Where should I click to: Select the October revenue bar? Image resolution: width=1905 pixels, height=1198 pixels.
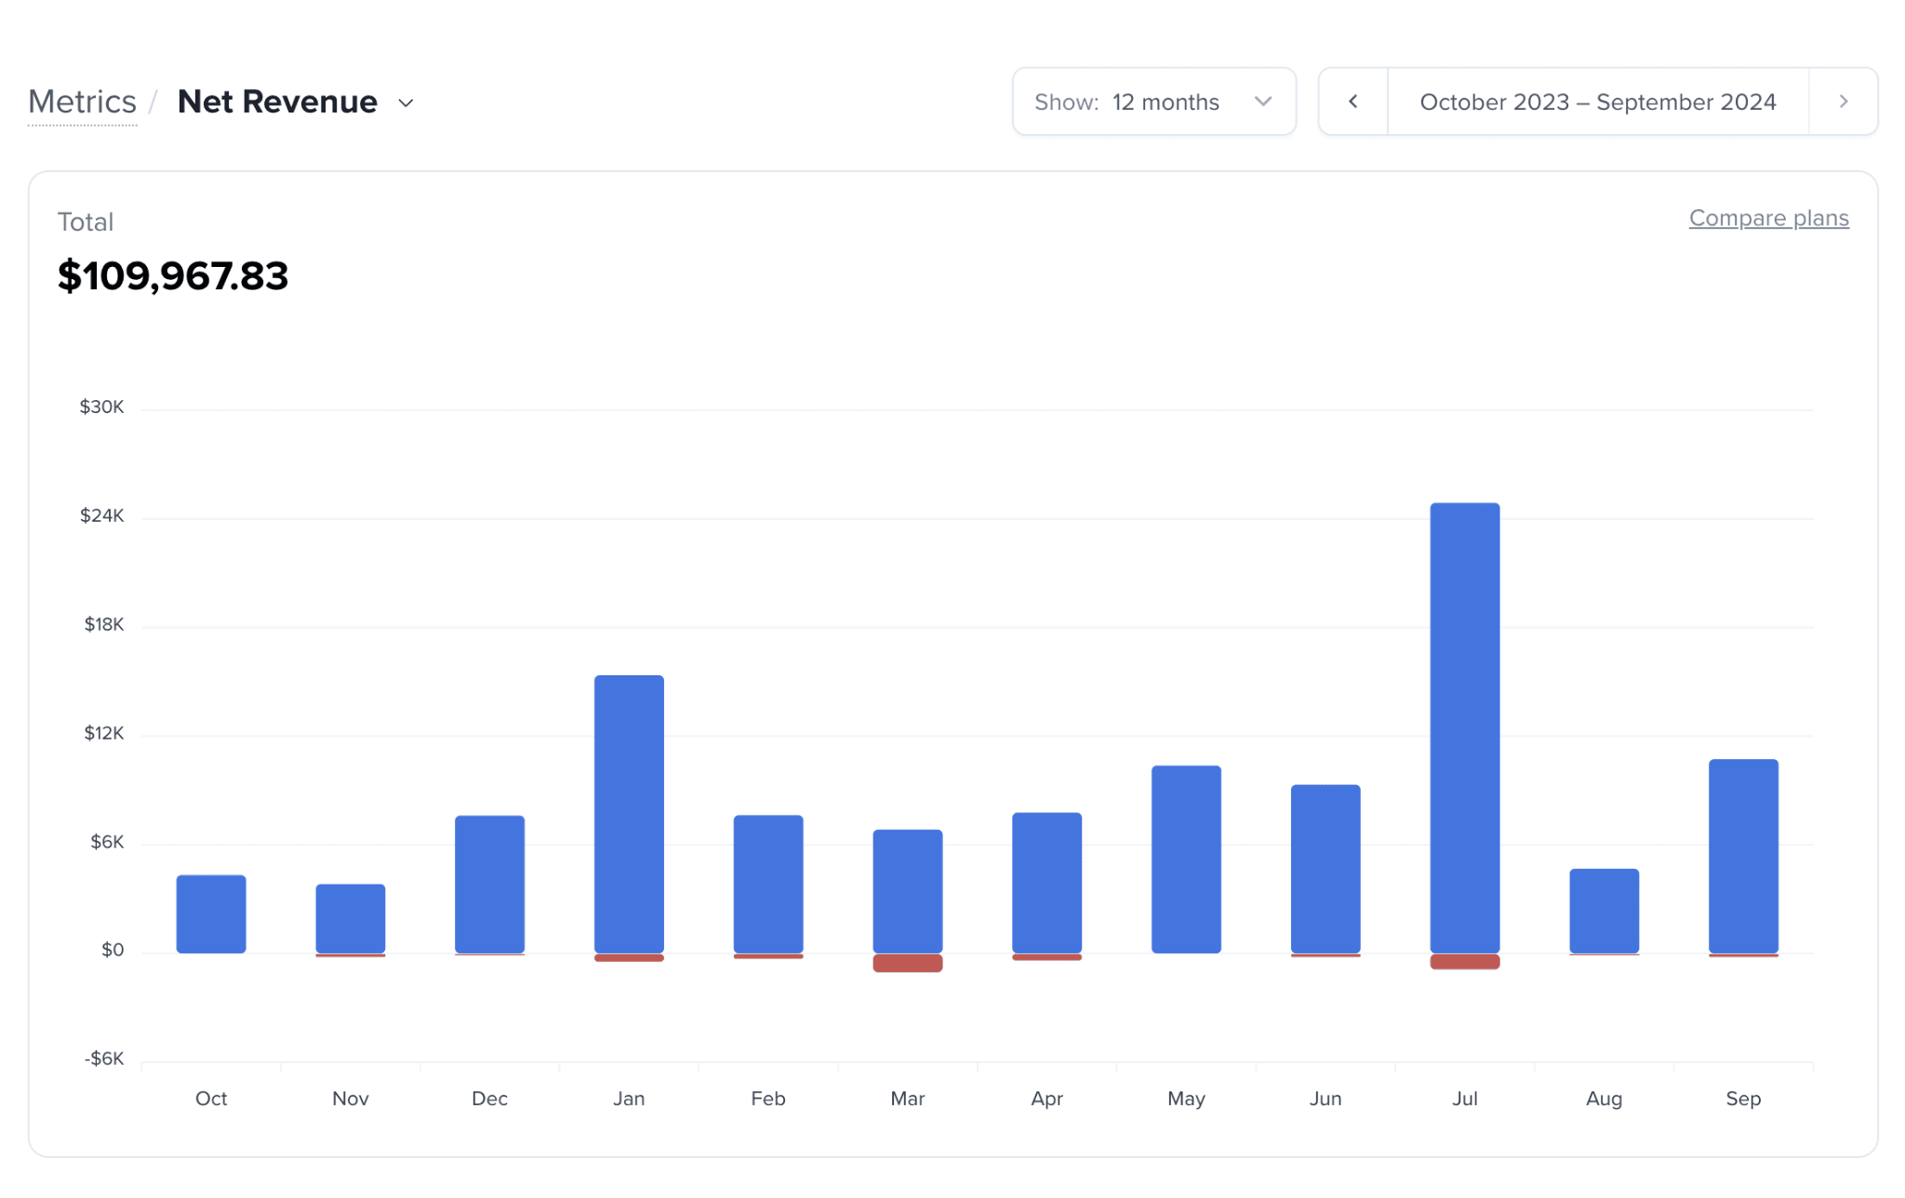click(211, 913)
